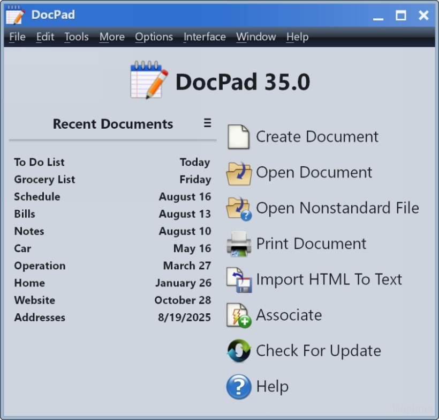
Task: Click the Check For Update circular arrows icon
Action: pyautogui.click(x=239, y=351)
